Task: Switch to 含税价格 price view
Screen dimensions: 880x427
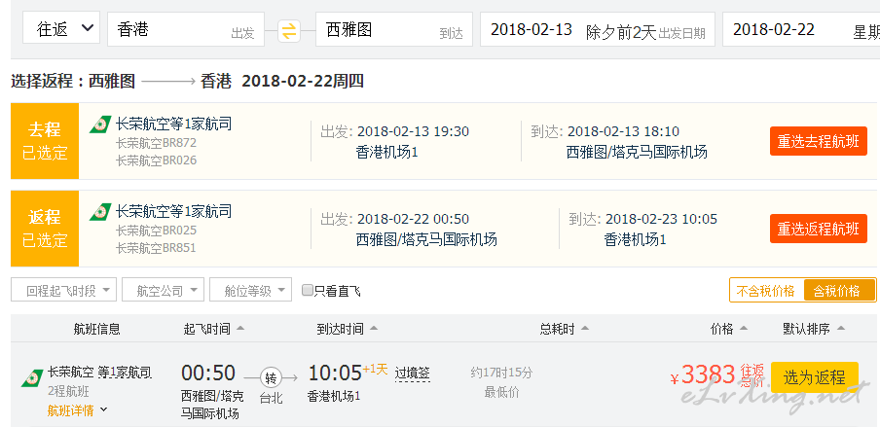Action: pos(839,291)
